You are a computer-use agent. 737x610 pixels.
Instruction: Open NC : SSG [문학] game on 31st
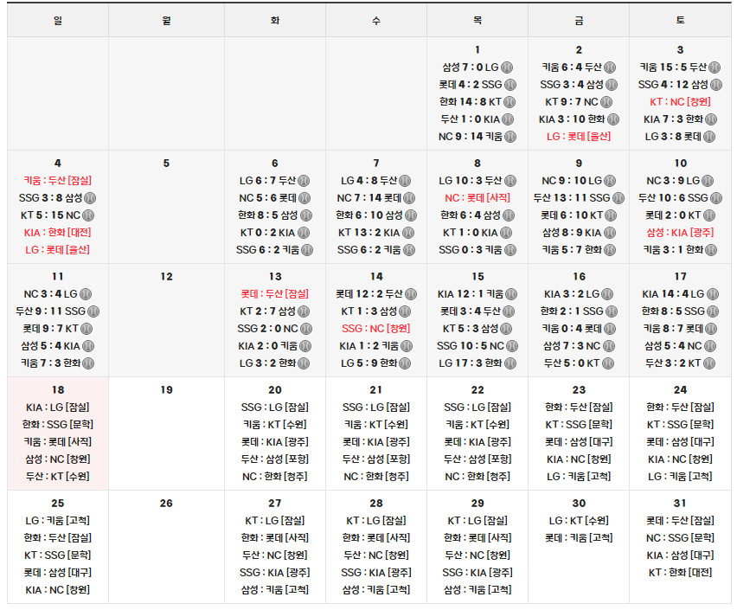[680, 538]
